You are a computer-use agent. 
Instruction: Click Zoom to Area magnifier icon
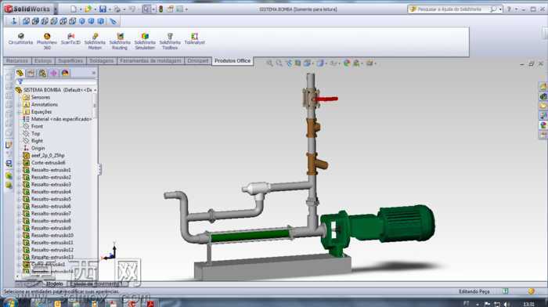pos(279,63)
